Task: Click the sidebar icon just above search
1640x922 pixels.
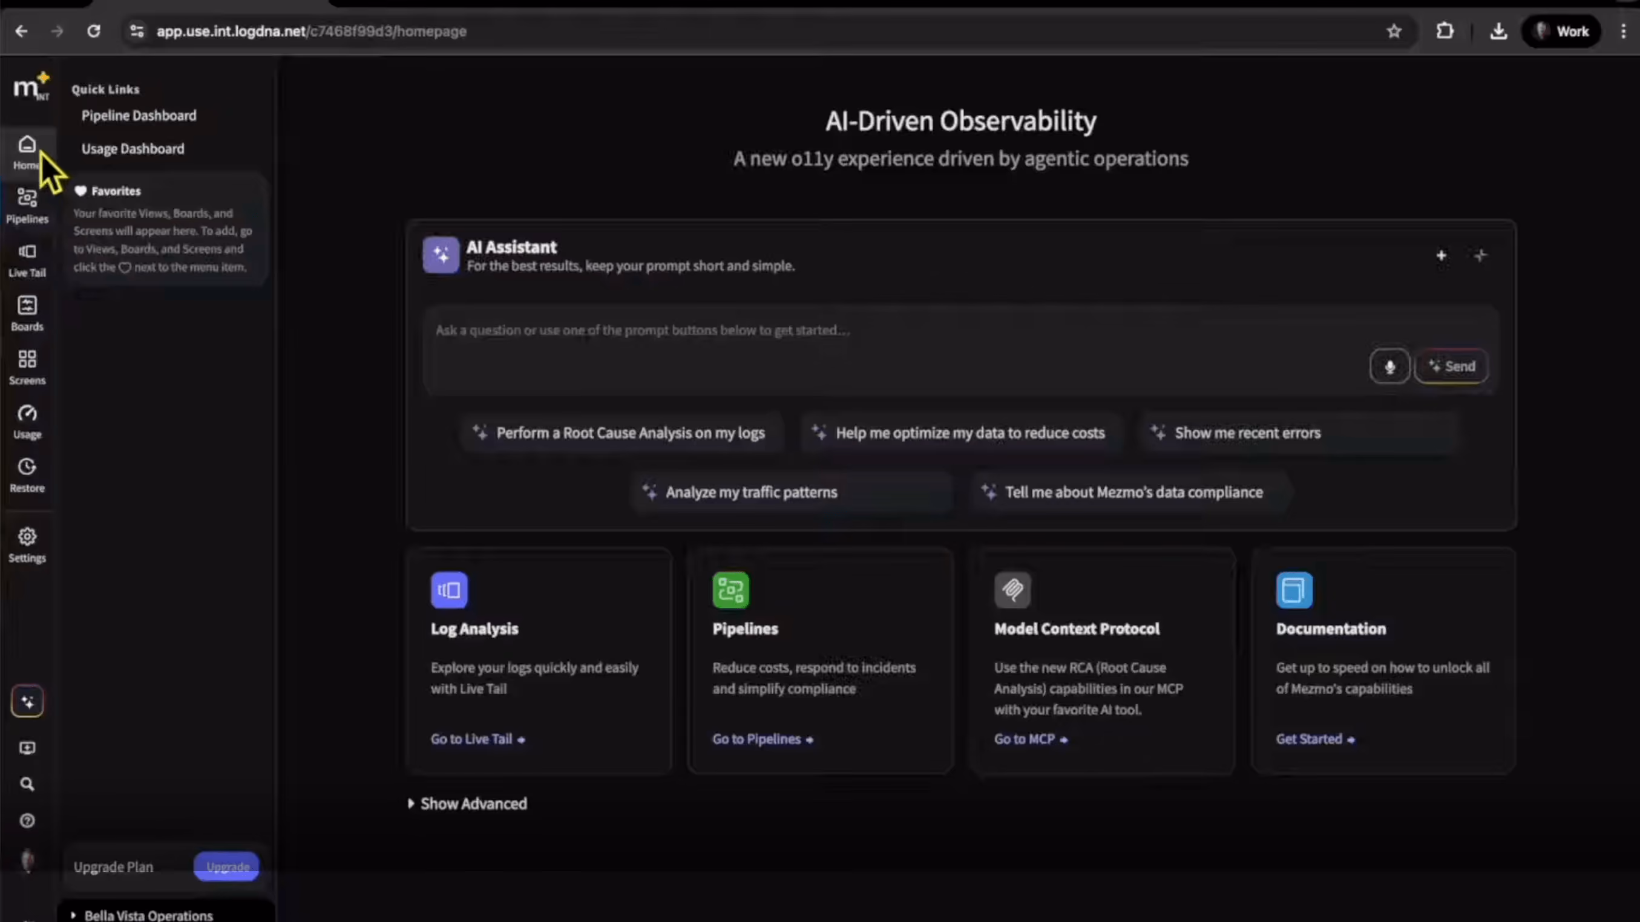Action: pyautogui.click(x=27, y=748)
